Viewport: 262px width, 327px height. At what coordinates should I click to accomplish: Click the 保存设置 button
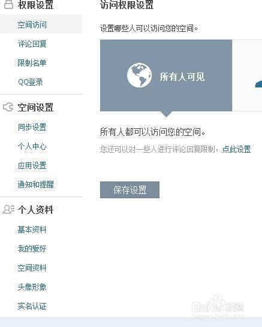130,190
